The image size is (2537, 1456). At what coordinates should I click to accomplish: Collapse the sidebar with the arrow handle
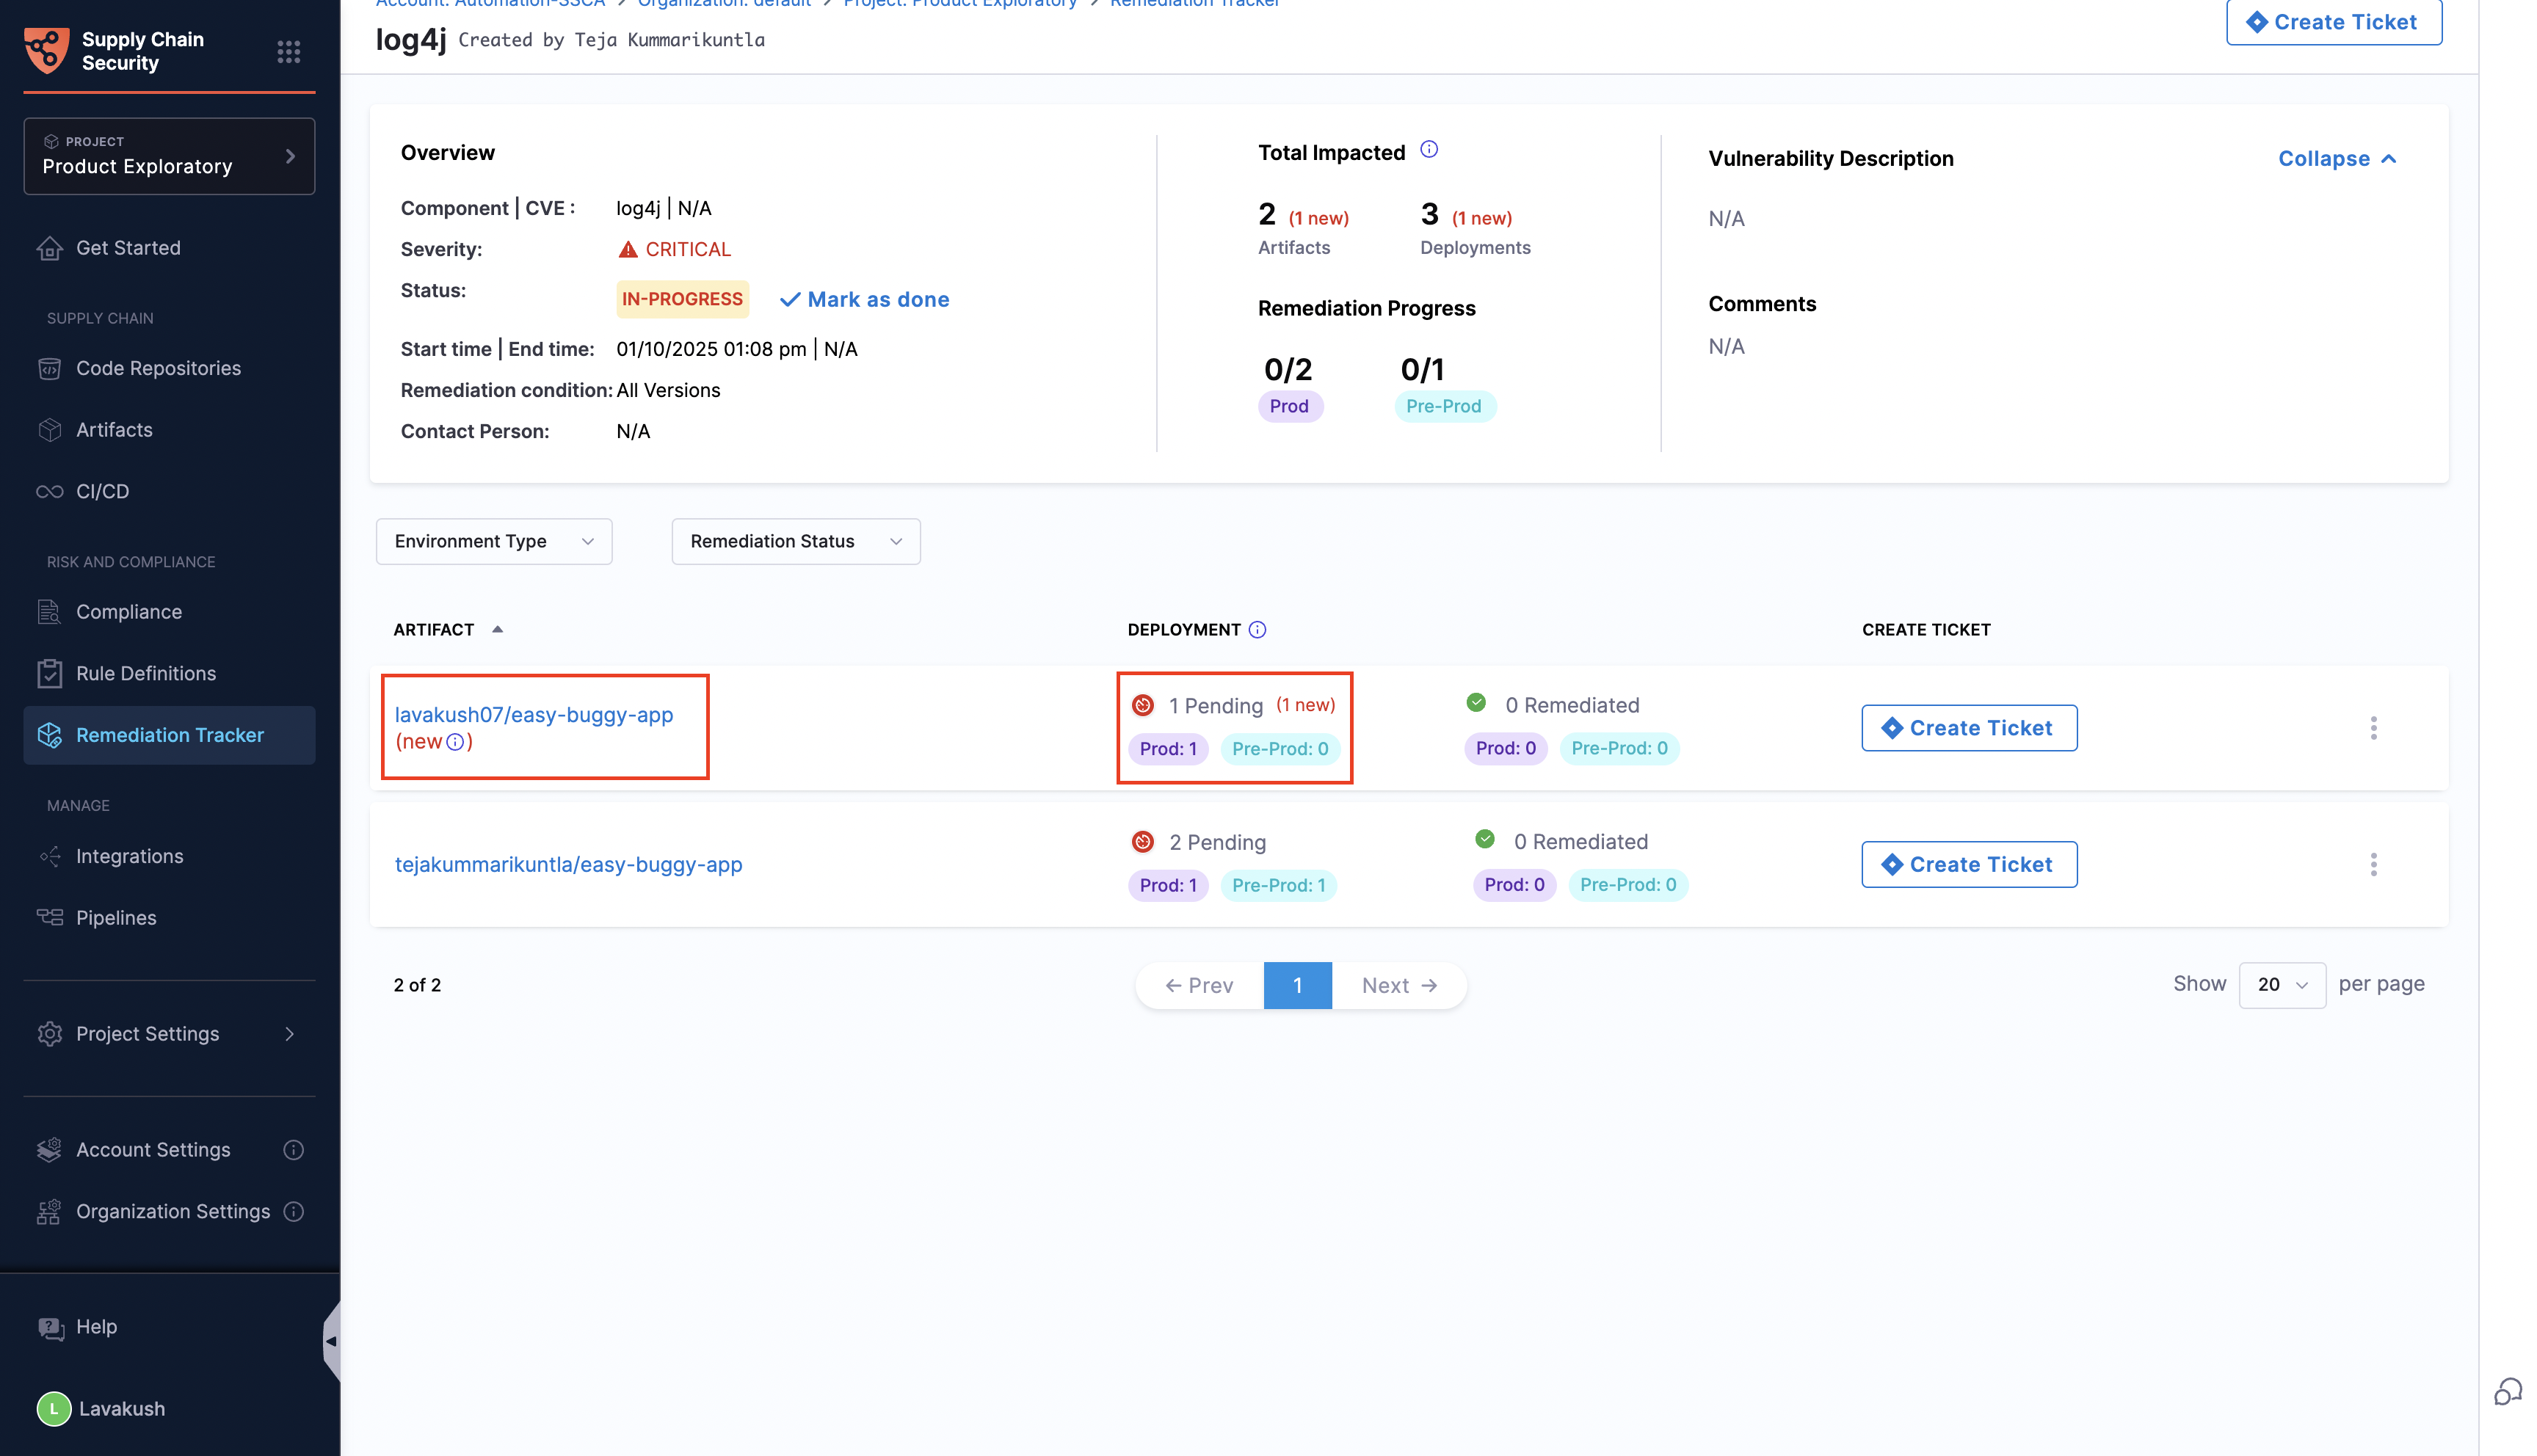click(x=331, y=1341)
